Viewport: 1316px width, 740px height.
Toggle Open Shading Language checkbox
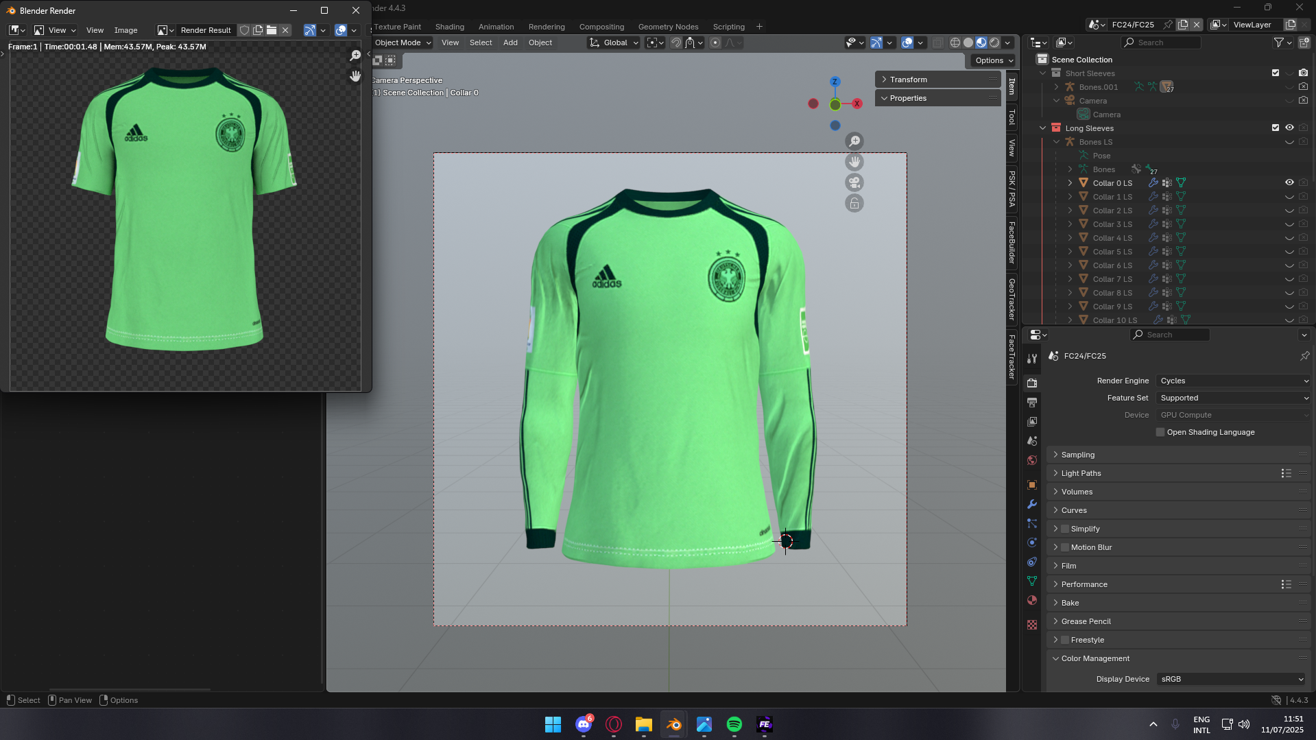pyautogui.click(x=1160, y=432)
